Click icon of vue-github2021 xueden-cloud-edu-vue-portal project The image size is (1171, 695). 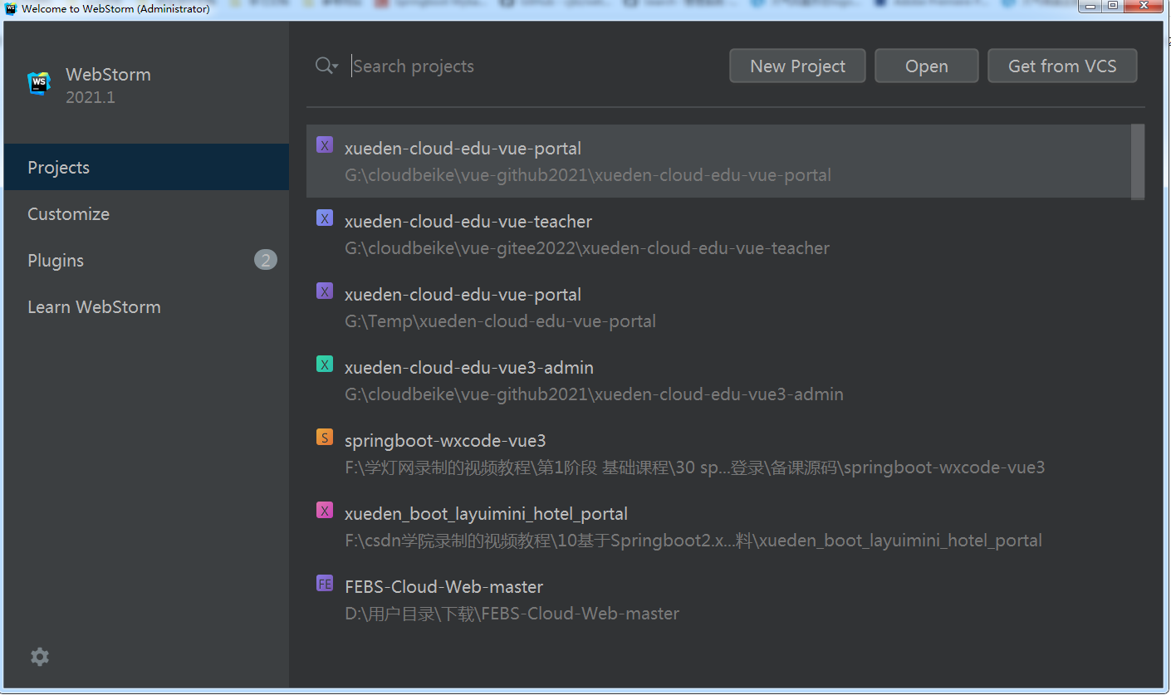(x=325, y=145)
